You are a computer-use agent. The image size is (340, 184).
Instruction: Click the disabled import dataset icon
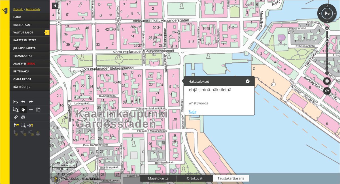pyautogui.click(x=39, y=133)
